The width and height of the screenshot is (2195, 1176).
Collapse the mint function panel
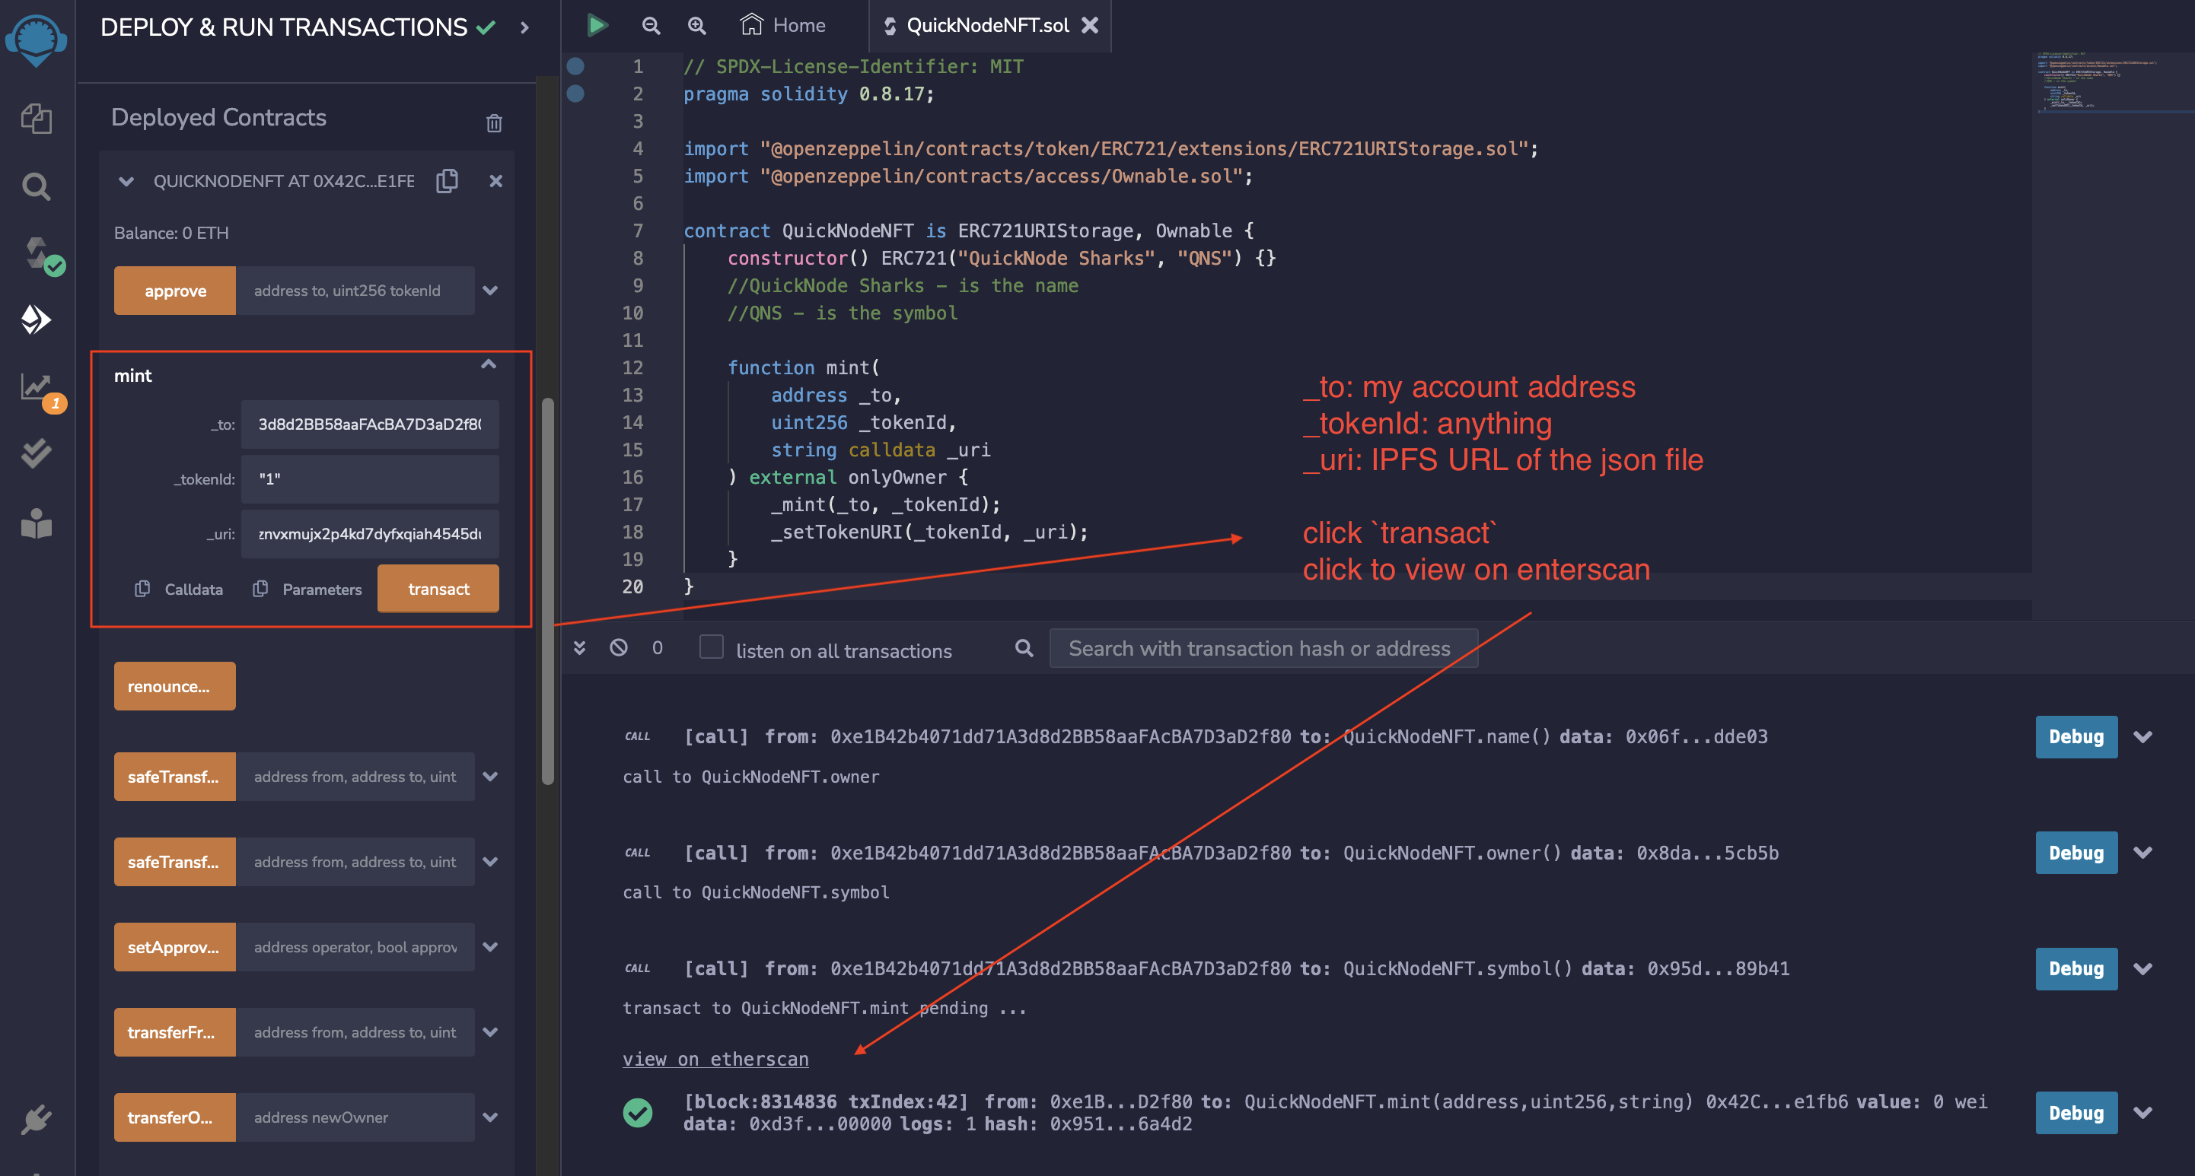coord(489,364)
